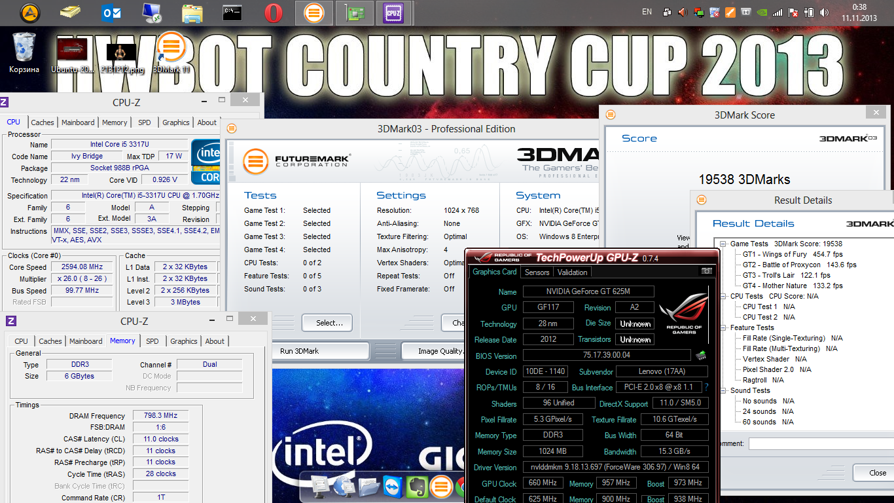Image resolution: width=894 pixels, height=503 pixels.
Task: Open Graphics tab in lower CPU-Z window
Action: tap(184, 341)
